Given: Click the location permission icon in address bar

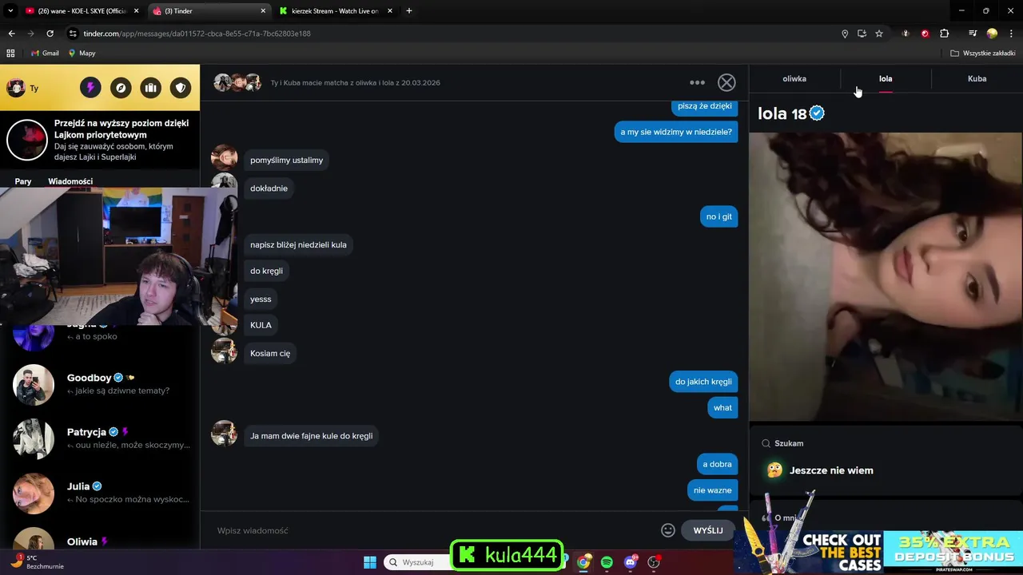Looking at the screenshot, I should point(845,34).
